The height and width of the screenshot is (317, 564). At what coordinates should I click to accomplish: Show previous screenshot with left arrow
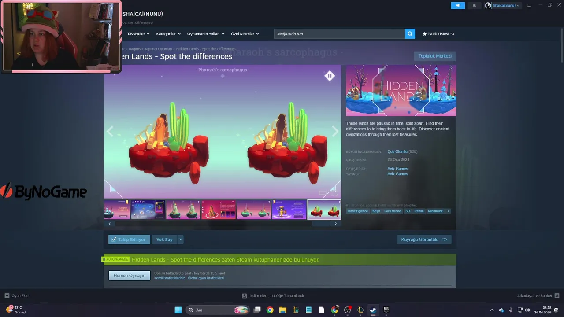110,131
